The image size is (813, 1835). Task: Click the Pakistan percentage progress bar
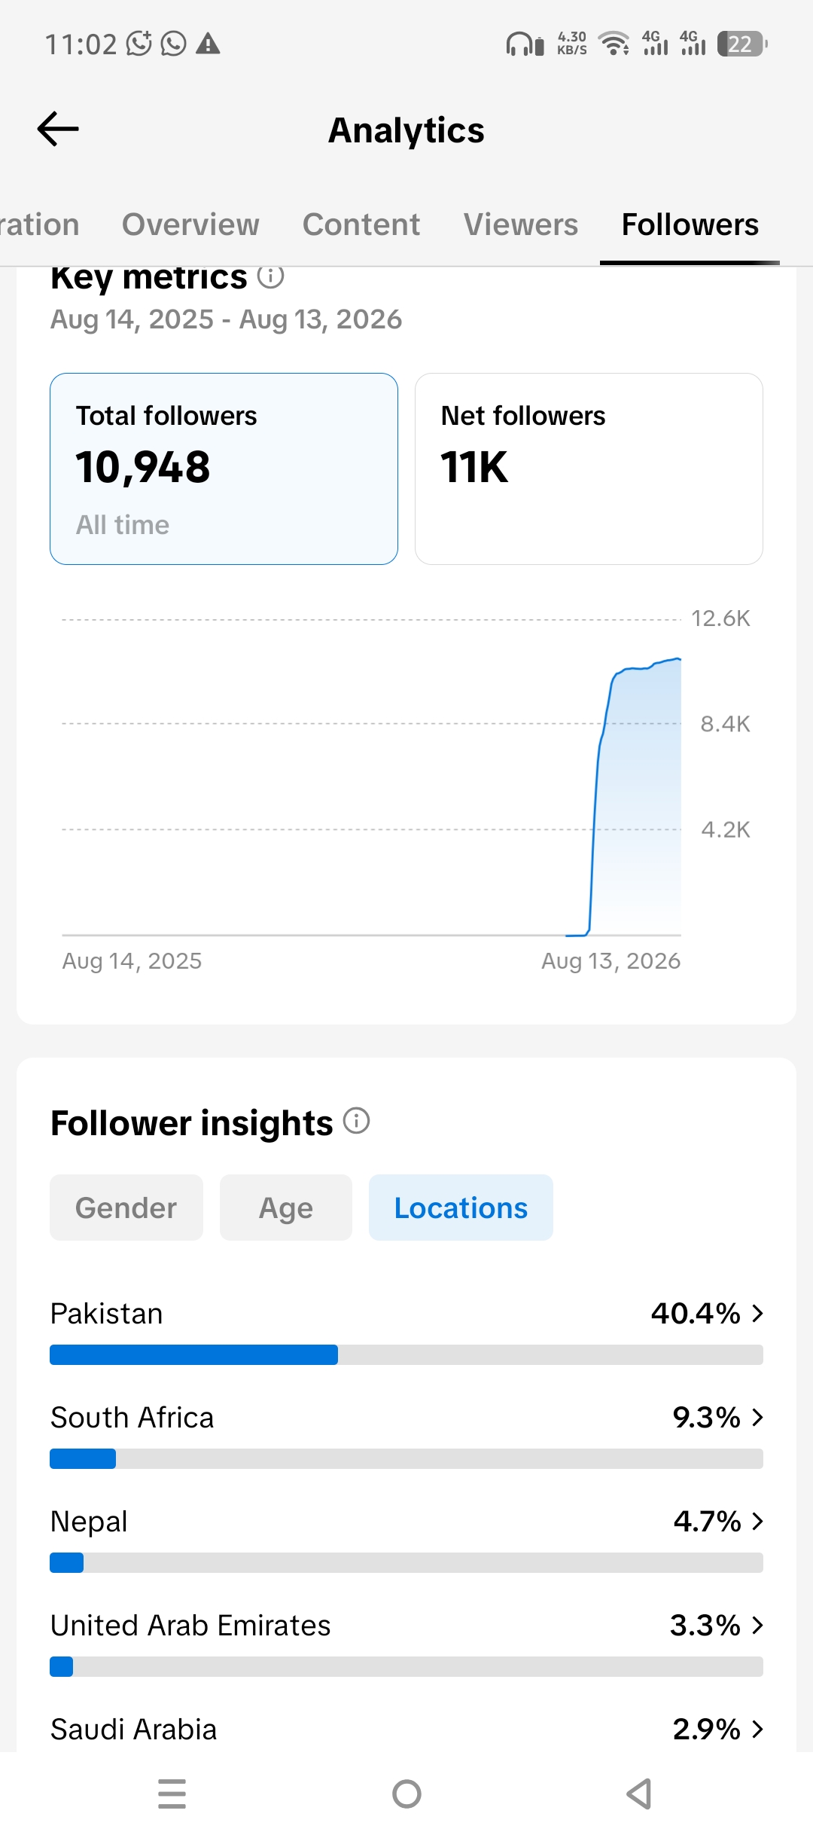[406, 1354]
